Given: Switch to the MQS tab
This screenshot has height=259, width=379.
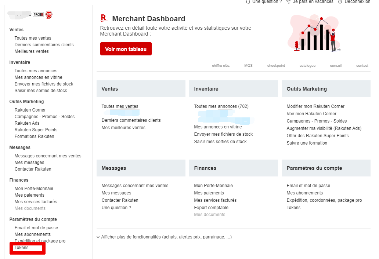Looking at the screenshot, I should click(x=248, y=66).
